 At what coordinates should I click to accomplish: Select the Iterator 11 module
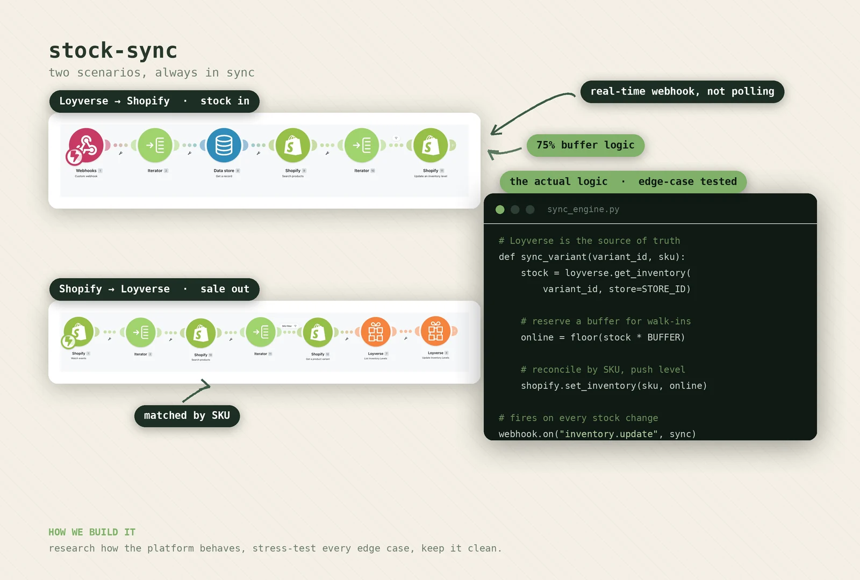click(x=261, y=332)
